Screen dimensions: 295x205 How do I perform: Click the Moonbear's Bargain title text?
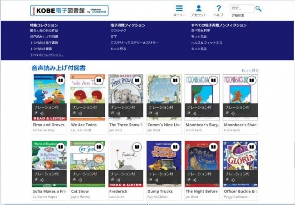click(x=202, y=125)
